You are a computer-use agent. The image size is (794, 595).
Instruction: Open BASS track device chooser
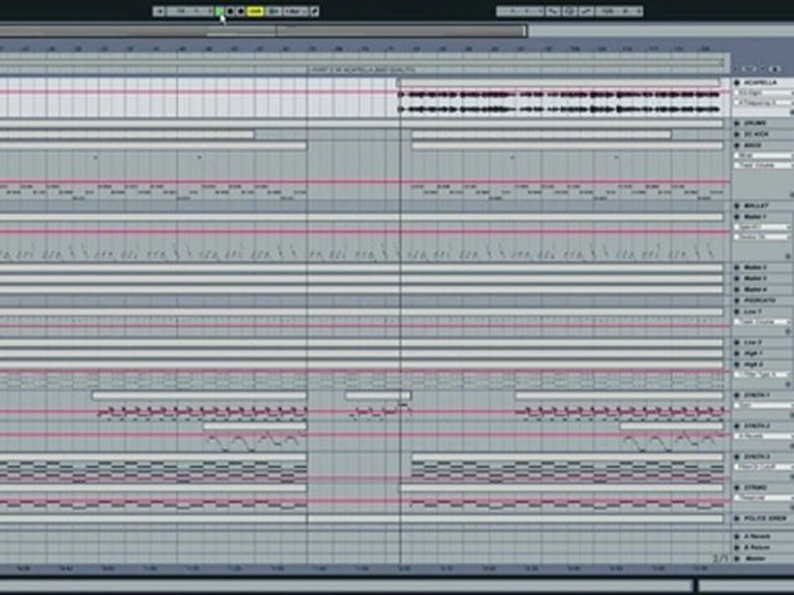pyautogui.click(x=763, y=156)
